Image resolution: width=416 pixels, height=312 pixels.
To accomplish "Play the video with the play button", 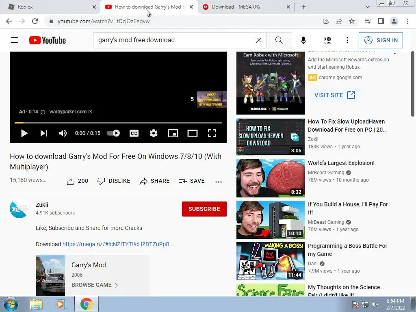I will [24, 133].
